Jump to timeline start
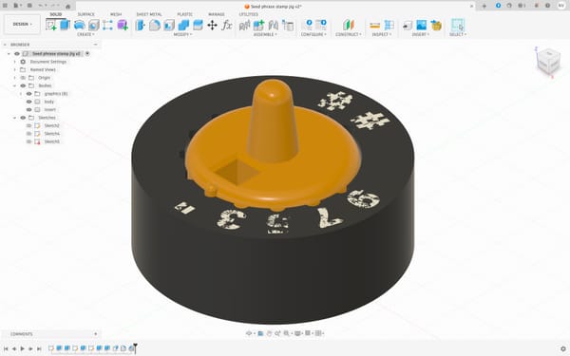This screenshot has width=570, height=356. 6,348
